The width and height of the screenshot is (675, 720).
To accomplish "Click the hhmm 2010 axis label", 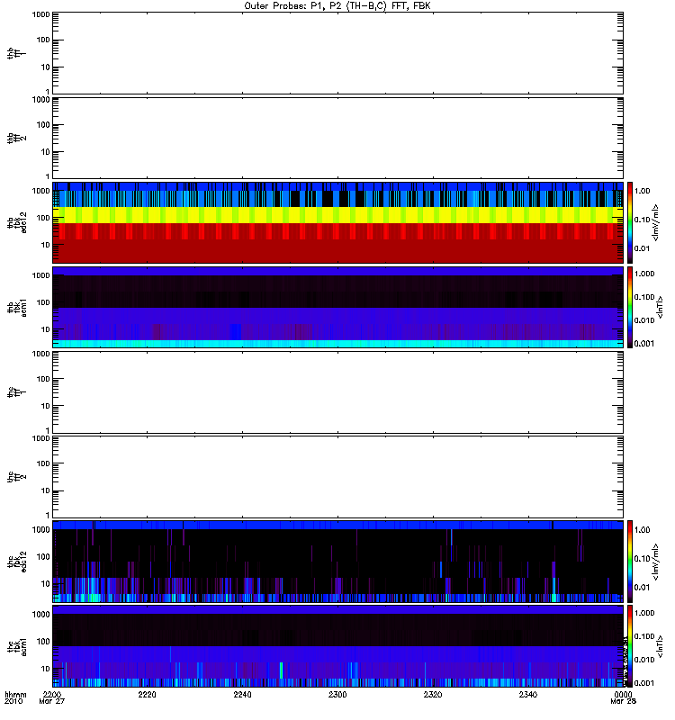I will pyautogui.click(x=15, y=697).
